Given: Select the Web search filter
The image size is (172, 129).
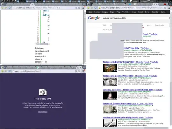Looking at the screenshot, I should 104,25.
